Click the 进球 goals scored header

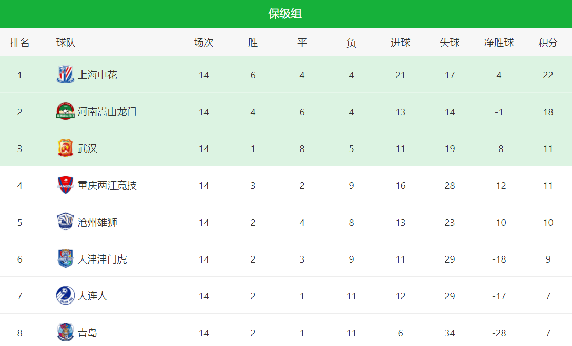point(400,42)
